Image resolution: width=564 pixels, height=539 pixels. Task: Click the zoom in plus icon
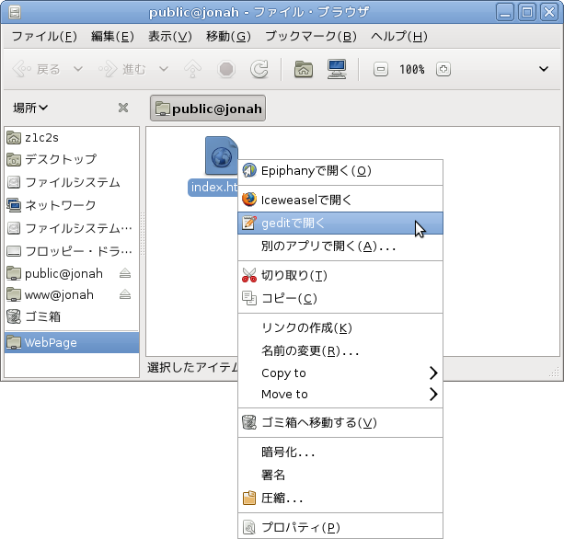click(443, 69)
